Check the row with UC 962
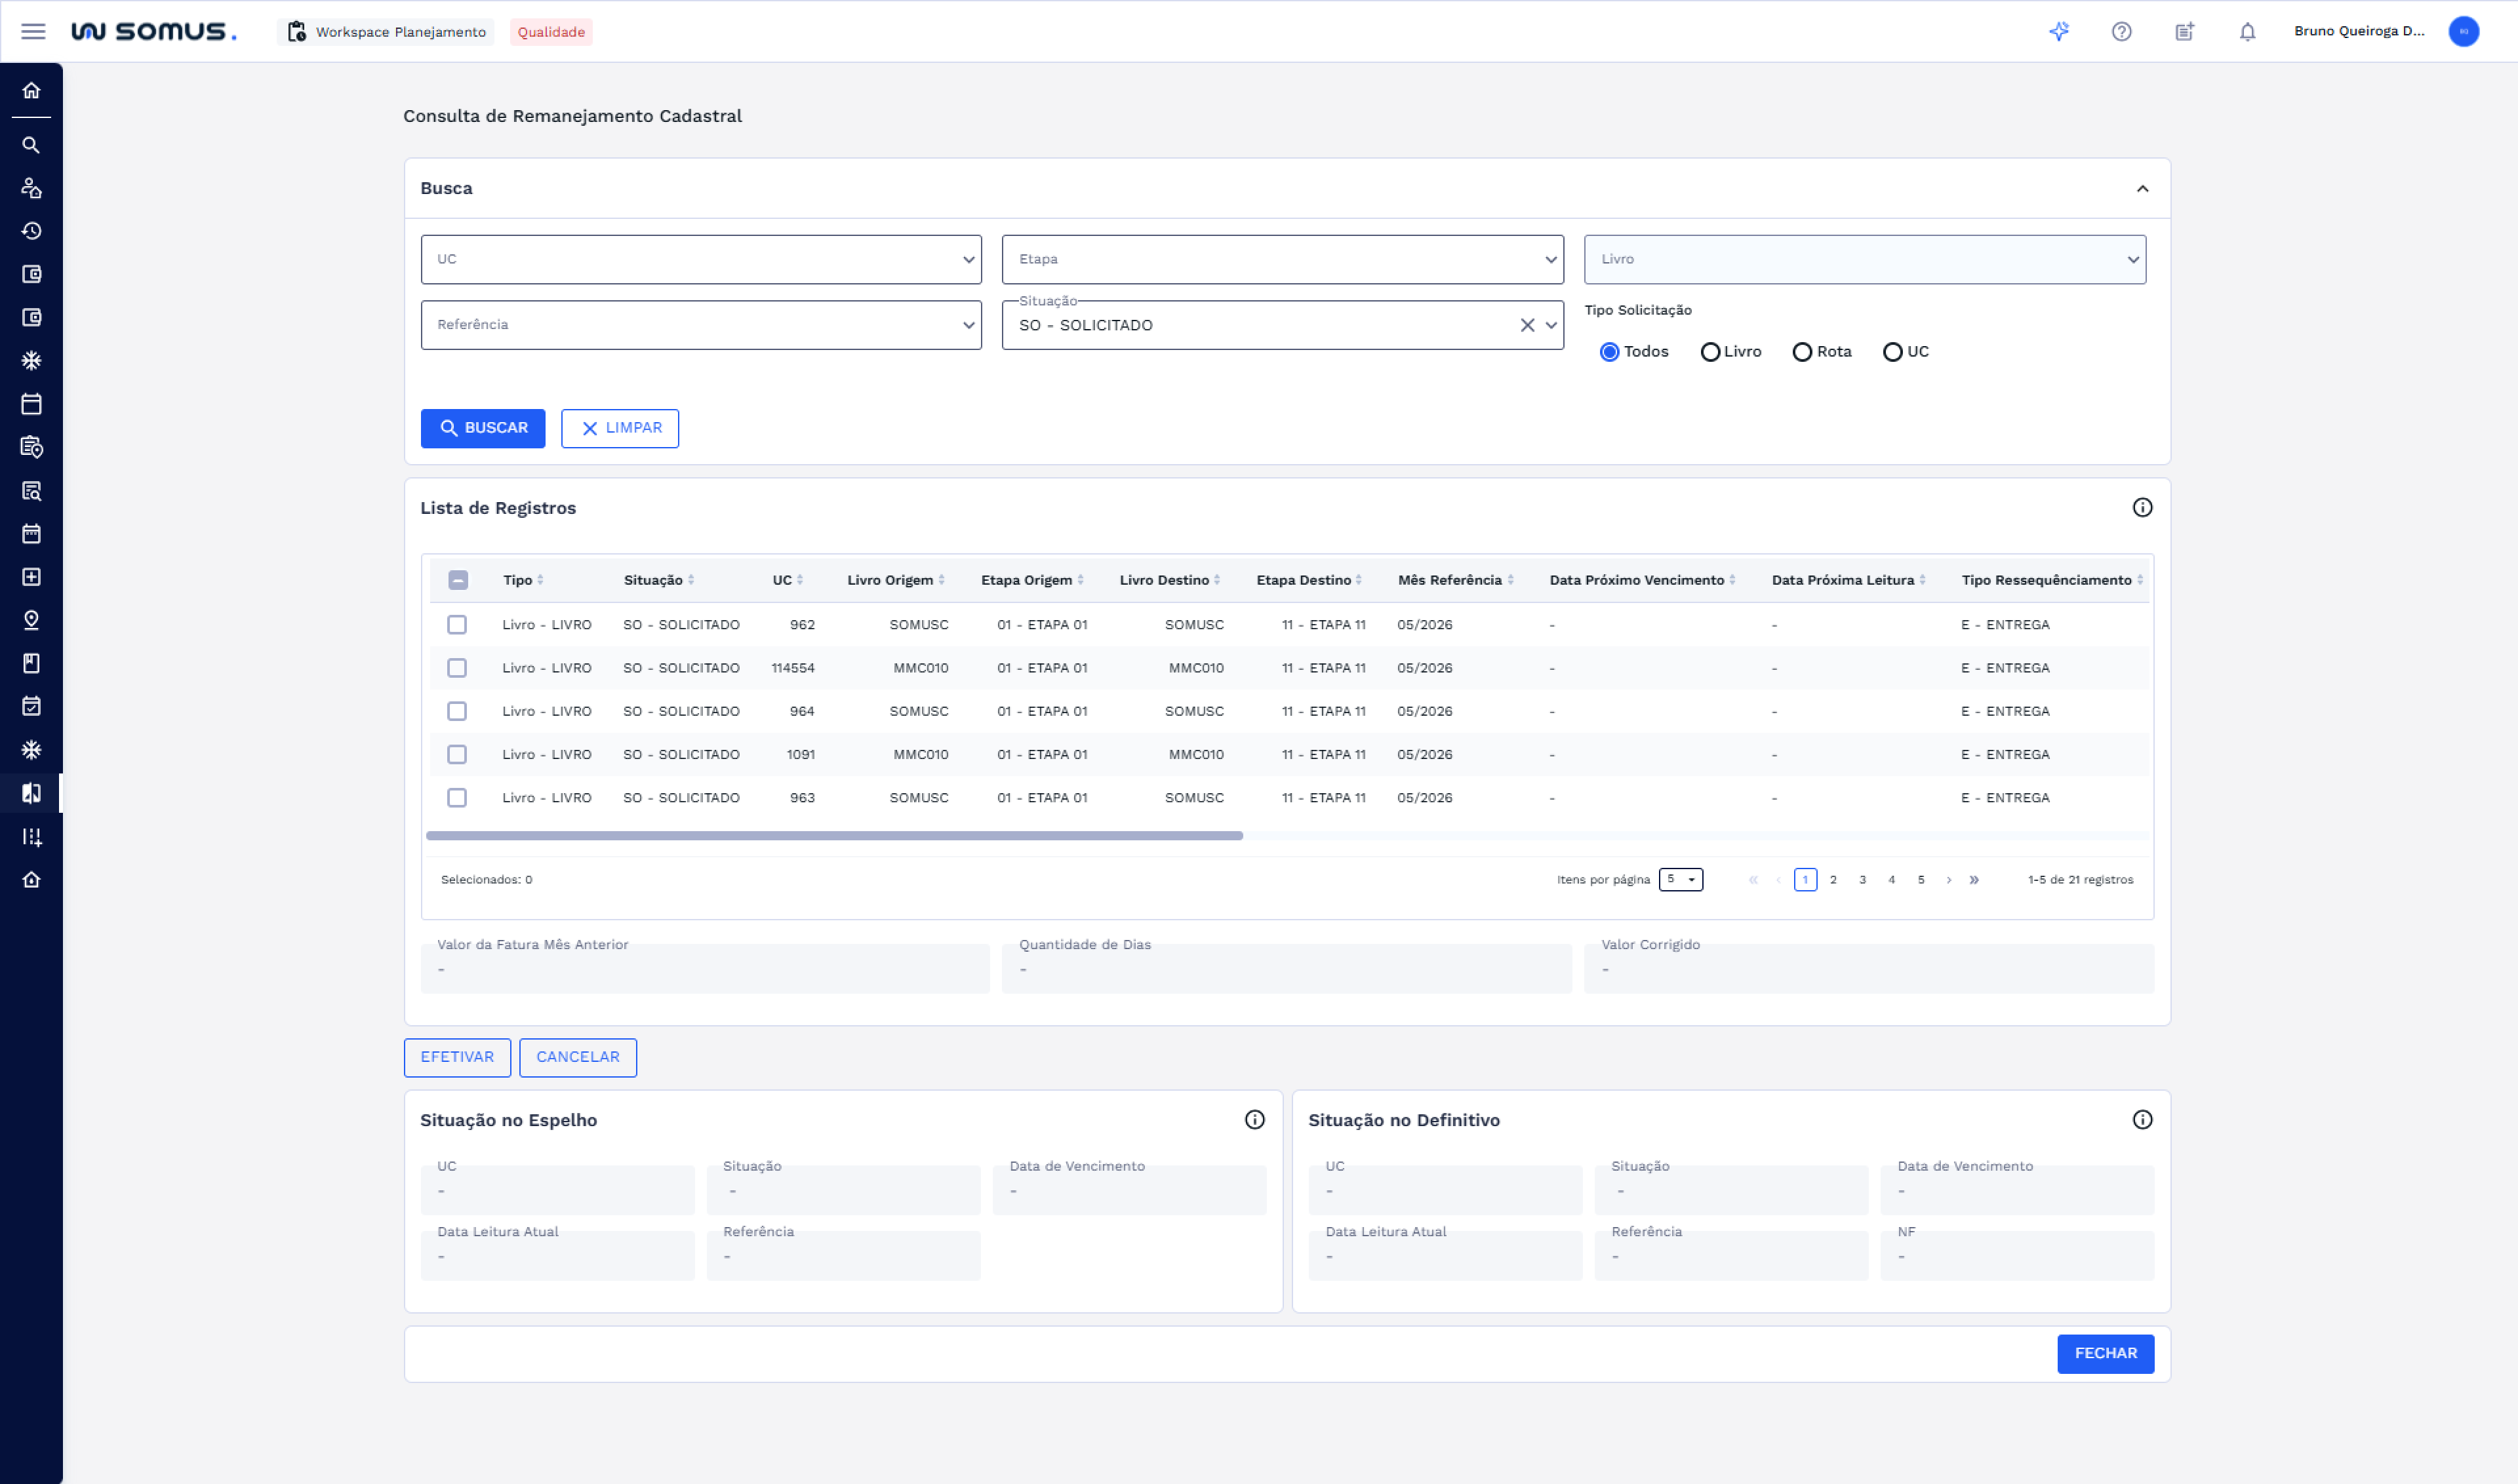This screenshot has width=2518, height=1484. (457, 625)
